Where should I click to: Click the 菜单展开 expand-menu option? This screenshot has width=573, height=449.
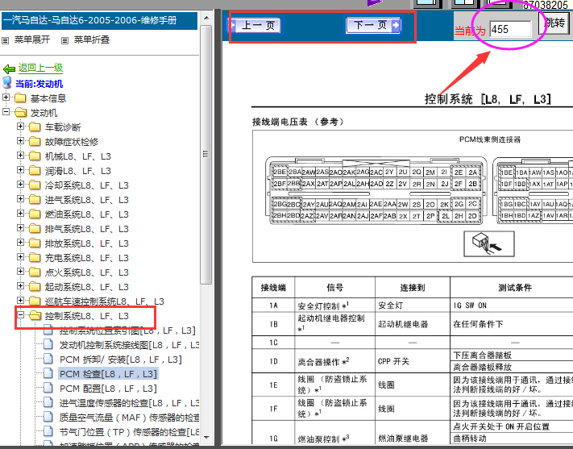pyautogui.click(x=32, y=39)
